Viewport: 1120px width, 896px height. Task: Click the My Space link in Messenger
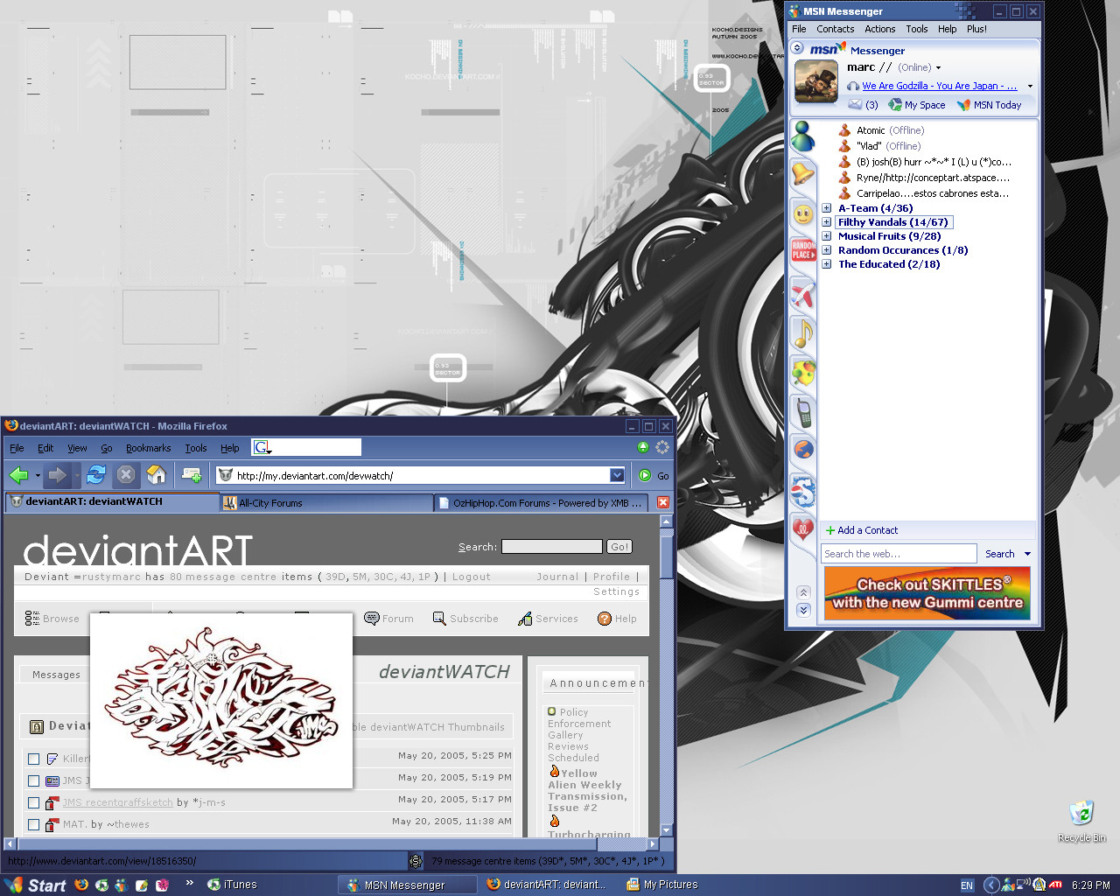[917, 105]
